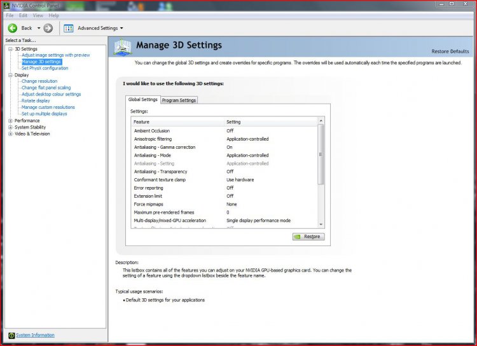Open Set up multiple displays

44,114
